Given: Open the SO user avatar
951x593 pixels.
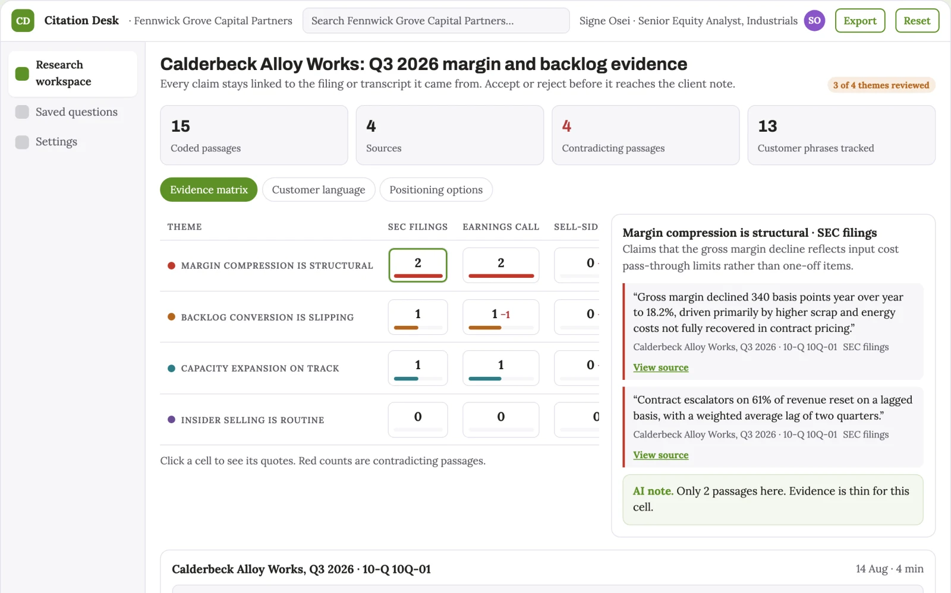Looking at the screenshot, I should (814, 21).
